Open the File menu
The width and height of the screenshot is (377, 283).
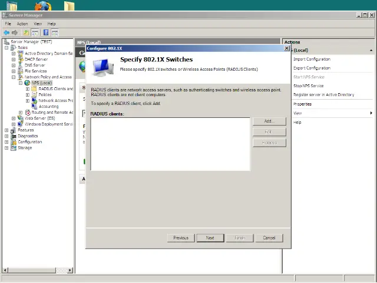(8, 24)
